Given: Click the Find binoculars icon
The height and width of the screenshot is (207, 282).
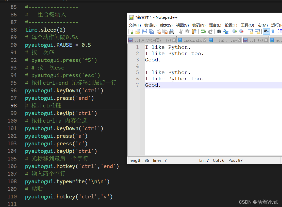Looking at the screenshot, I should click(x=219, y=32).
